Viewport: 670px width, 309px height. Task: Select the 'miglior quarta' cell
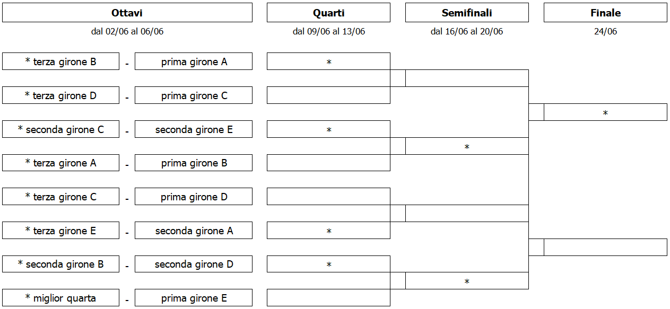click(x=60, y=298)
